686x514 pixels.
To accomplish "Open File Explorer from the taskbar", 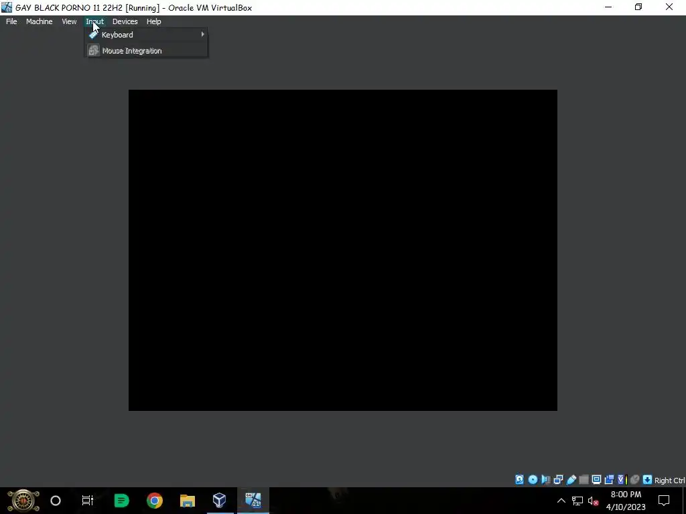I will 188,501.
